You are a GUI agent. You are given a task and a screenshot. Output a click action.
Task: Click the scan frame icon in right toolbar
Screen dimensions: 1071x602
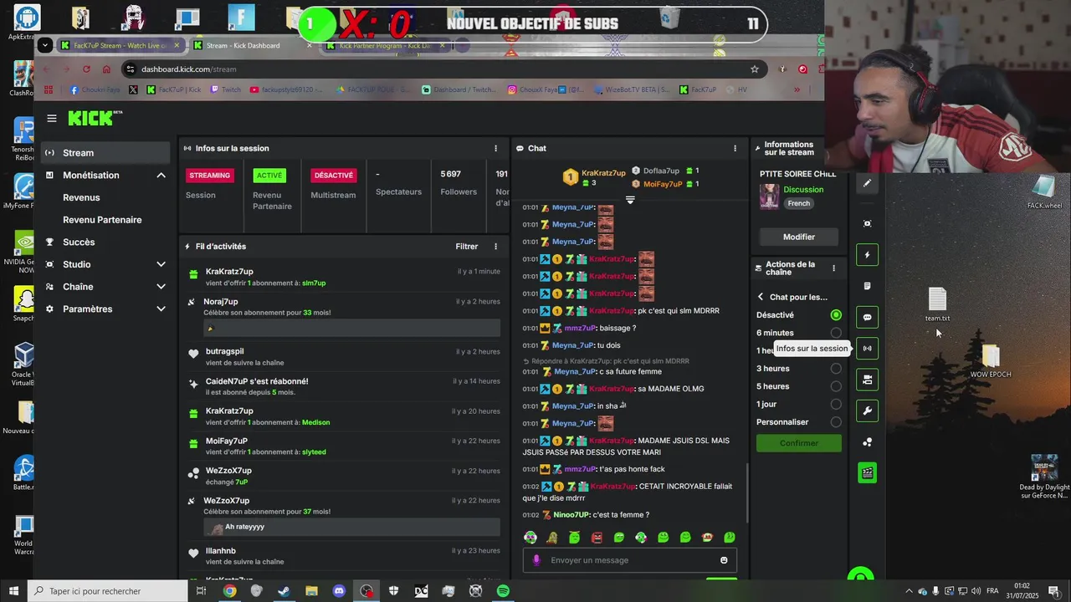[867, 223]
